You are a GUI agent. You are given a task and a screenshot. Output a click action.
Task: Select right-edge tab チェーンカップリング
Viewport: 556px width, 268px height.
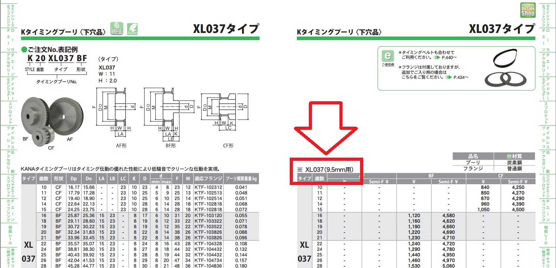pyautogui.click(x=545, y=211)
